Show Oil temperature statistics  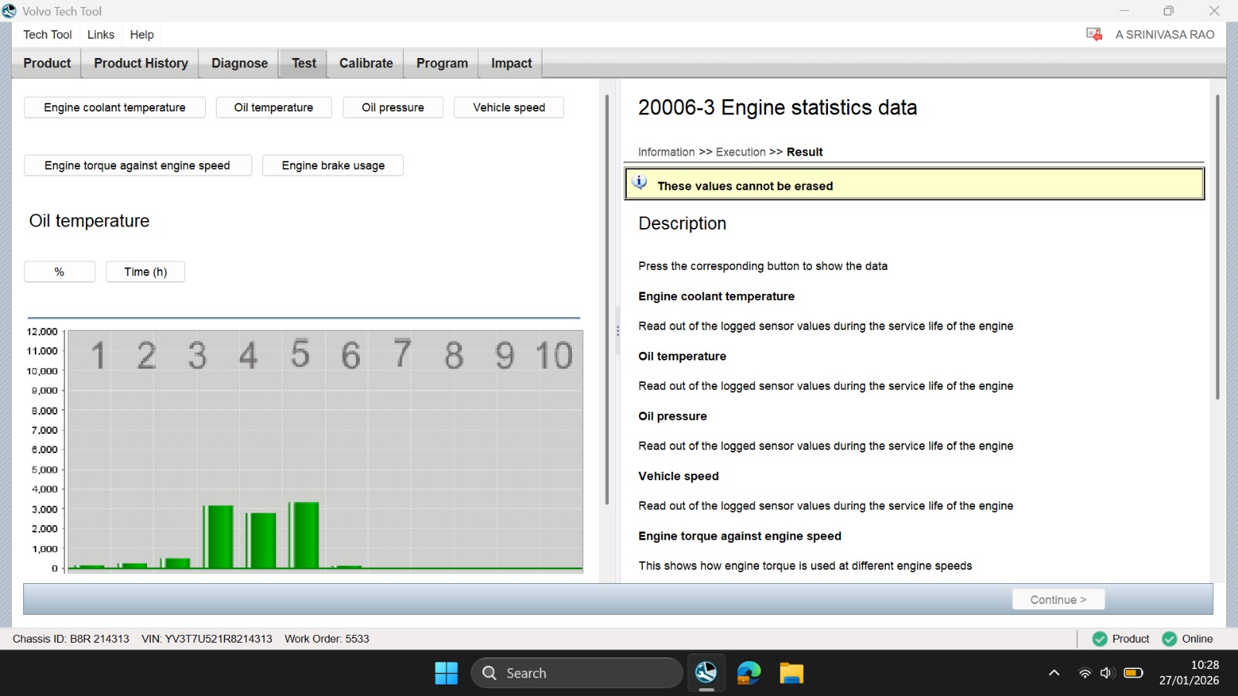click(274, 107)
